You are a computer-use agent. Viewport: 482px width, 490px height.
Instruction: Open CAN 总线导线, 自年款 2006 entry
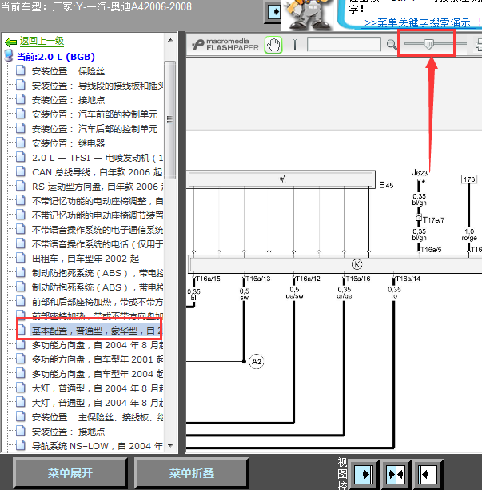tap(98, 172)
